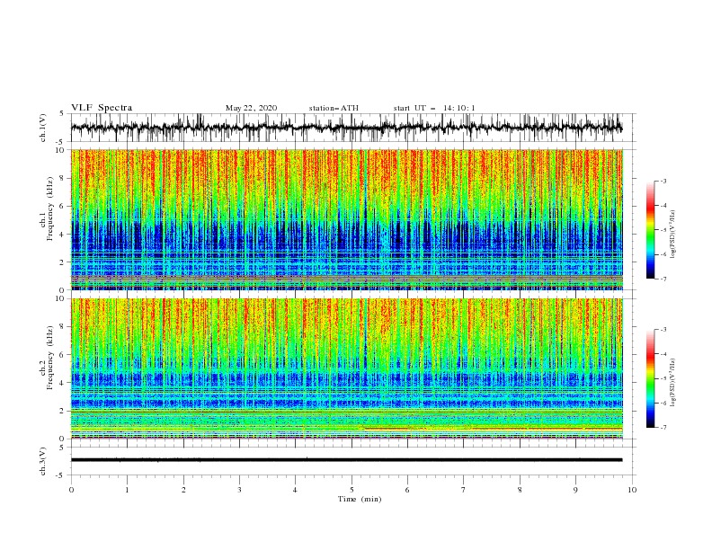Select the "start UT = 14:10:1" text
712x550 pixels.
tap(434, 108)
